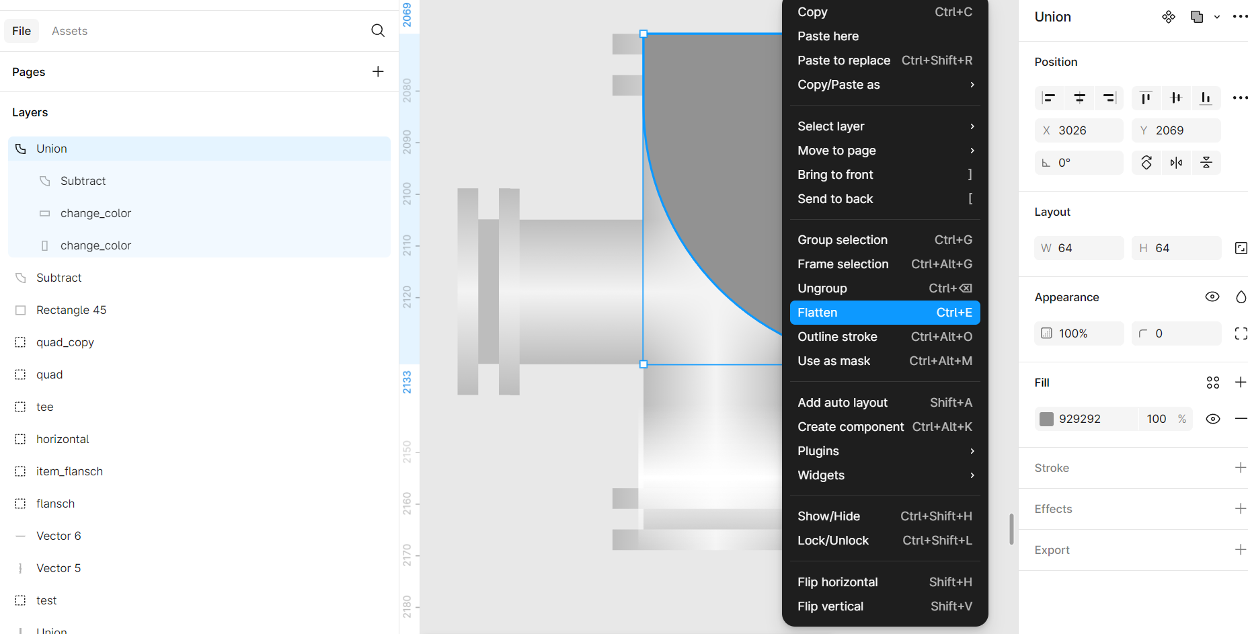Toggle layer visibility eye in Appearance
The image size is (1248, 634).
pyautogui.click(x=1212, y=297)
